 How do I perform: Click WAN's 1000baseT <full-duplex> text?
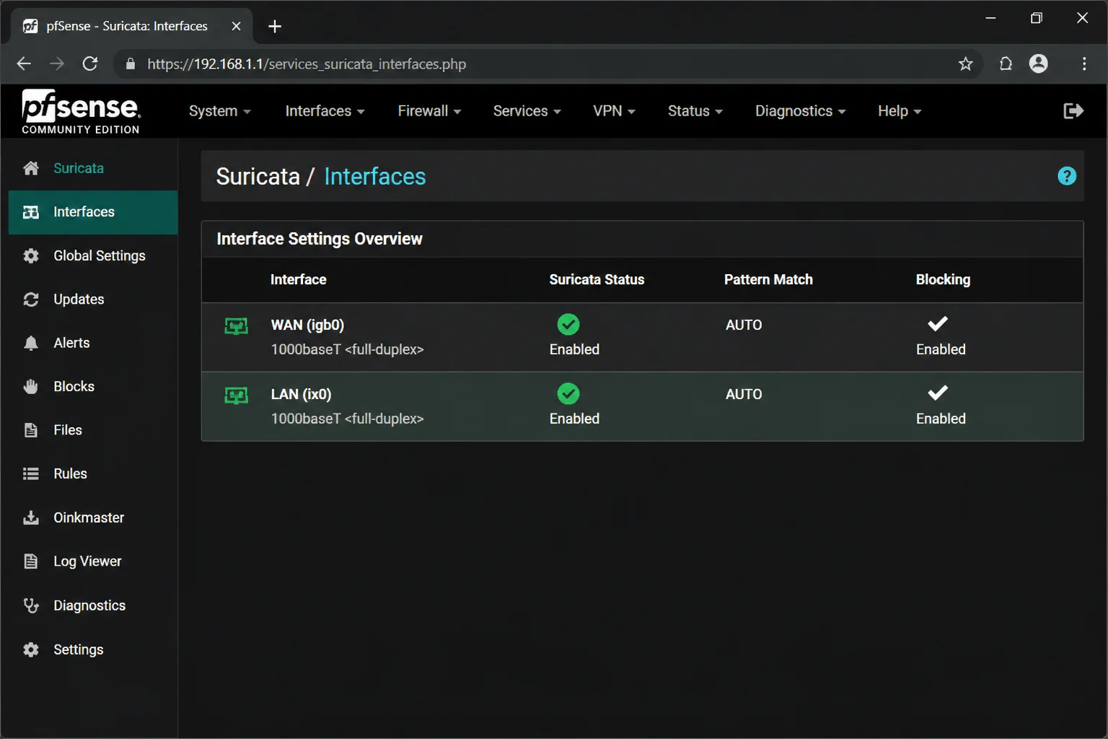pyautogui.click(x=347, y=349)
